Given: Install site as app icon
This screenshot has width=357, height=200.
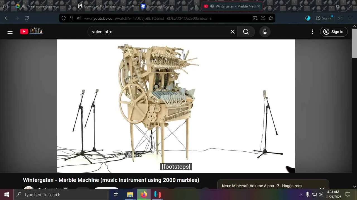Looking at the screenshot, I should (263, 18).
